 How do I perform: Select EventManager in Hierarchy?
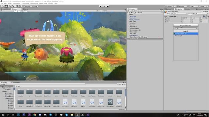point(135,28)
